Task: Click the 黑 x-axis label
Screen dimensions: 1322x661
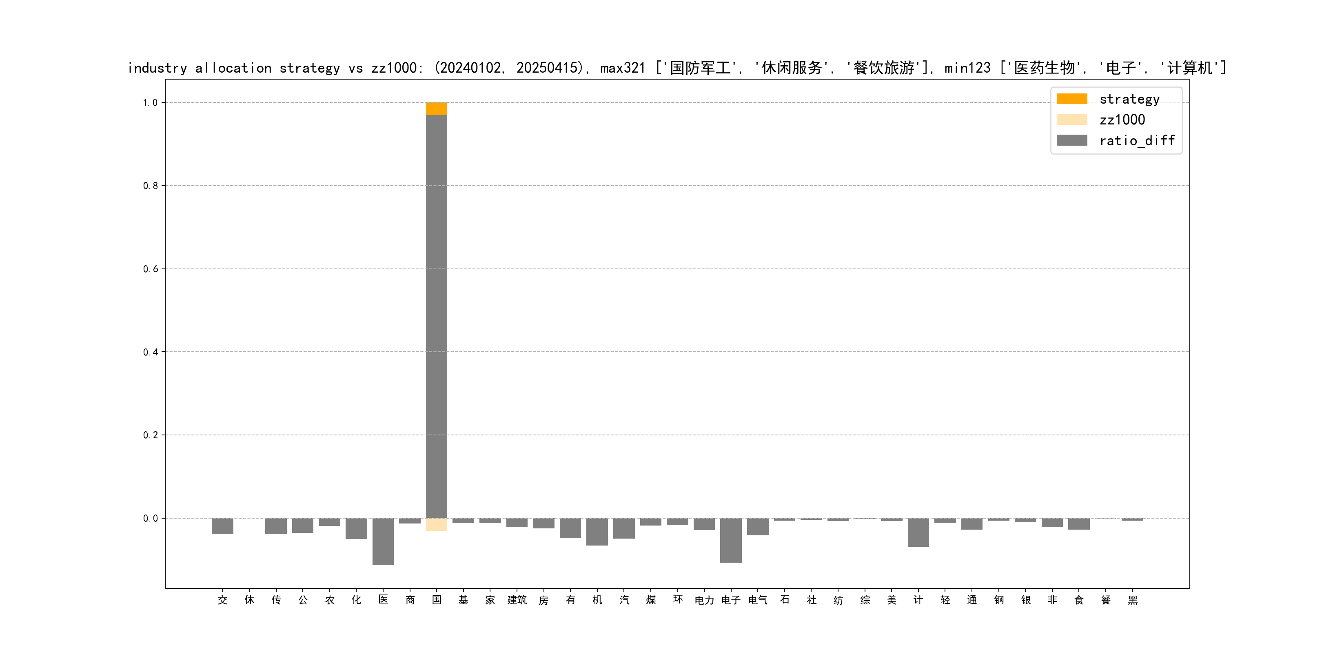Action: pos(1132,600)
